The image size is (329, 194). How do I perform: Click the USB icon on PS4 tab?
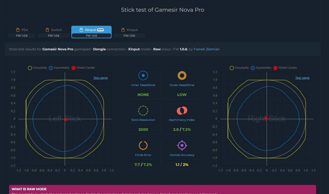coord(18,30)
